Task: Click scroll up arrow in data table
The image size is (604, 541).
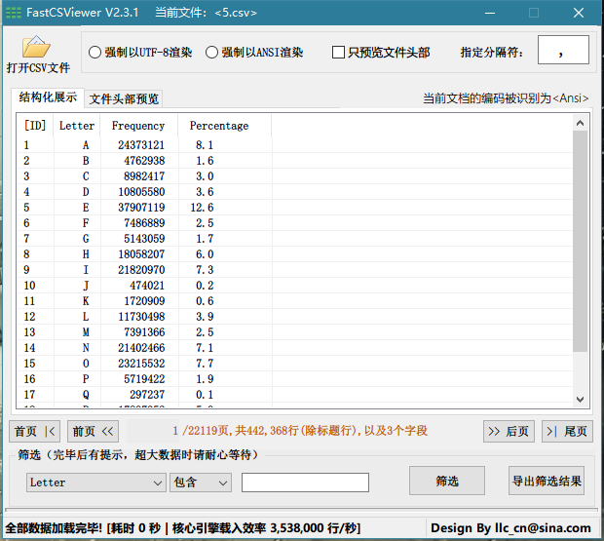Action: point(580,123)
